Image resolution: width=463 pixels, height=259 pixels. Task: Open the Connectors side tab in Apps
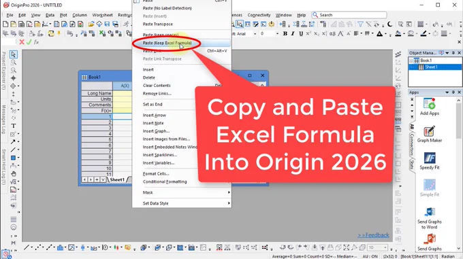411,144
